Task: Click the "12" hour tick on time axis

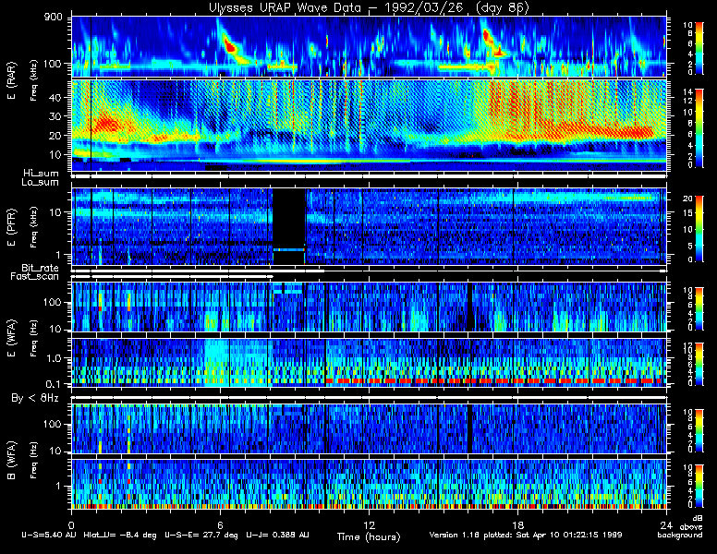Action: click(x=369, y=524)
